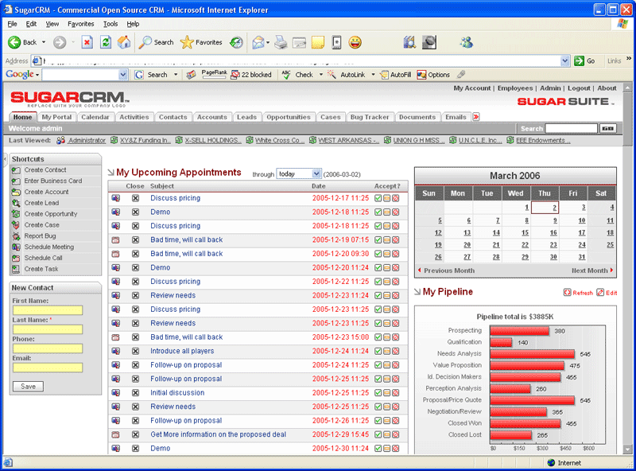Switch to the Opportunities tab
This screenshot has height=471, width=636.
tap(289, 117)
